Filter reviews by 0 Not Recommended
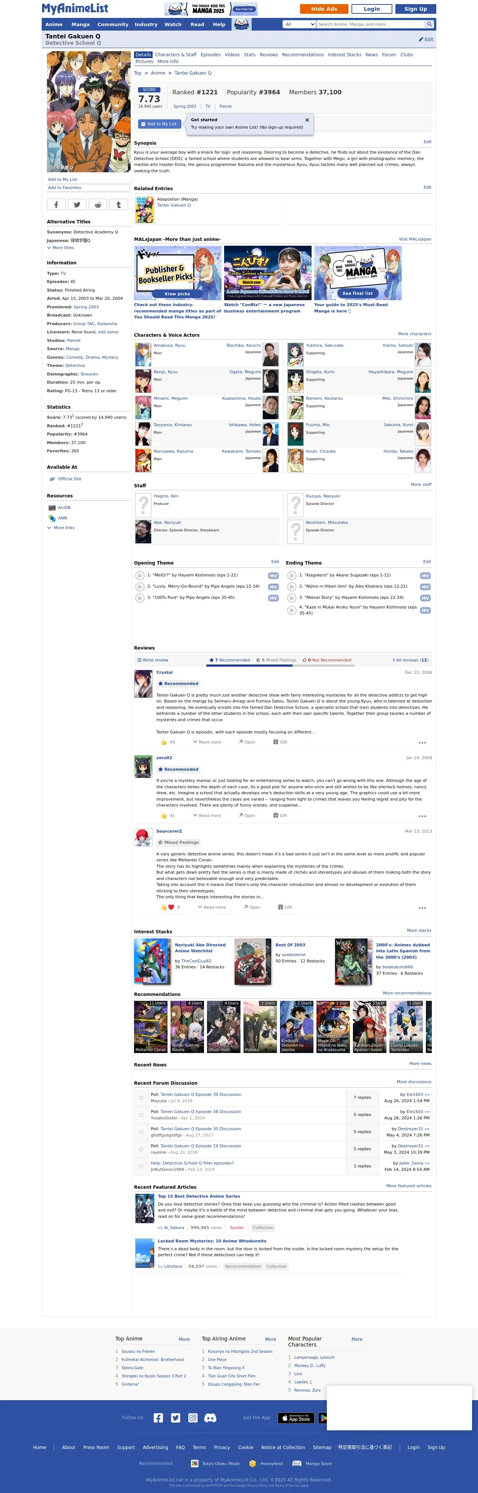 [x=327, y=660]
